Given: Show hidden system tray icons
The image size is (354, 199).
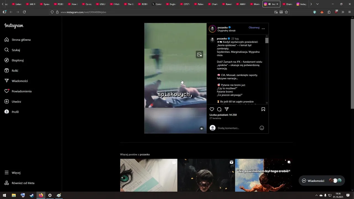Looking at the screenshot, I should [316, 195].
